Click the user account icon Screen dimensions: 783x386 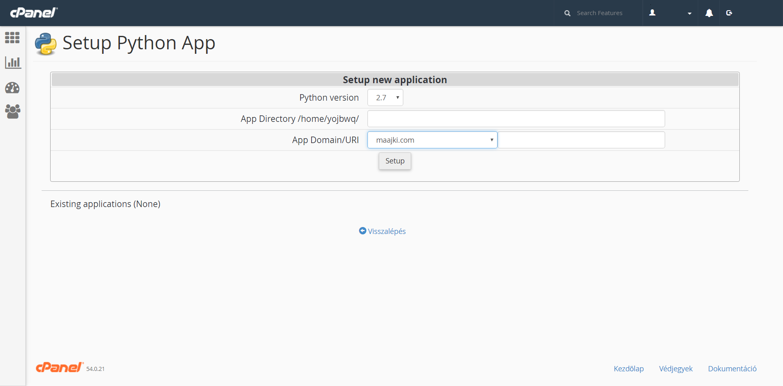(652, 13)
